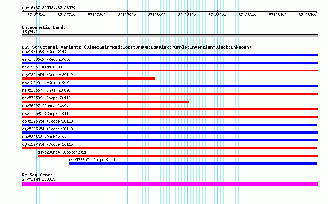Viewport: 328px width, 204px height.
Task: Open nsv1925 (Kidd2008) variant label
Action: (42, 67)
